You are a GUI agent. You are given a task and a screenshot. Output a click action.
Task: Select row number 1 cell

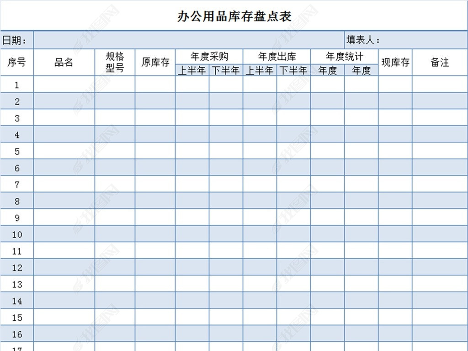pos(17,85)
